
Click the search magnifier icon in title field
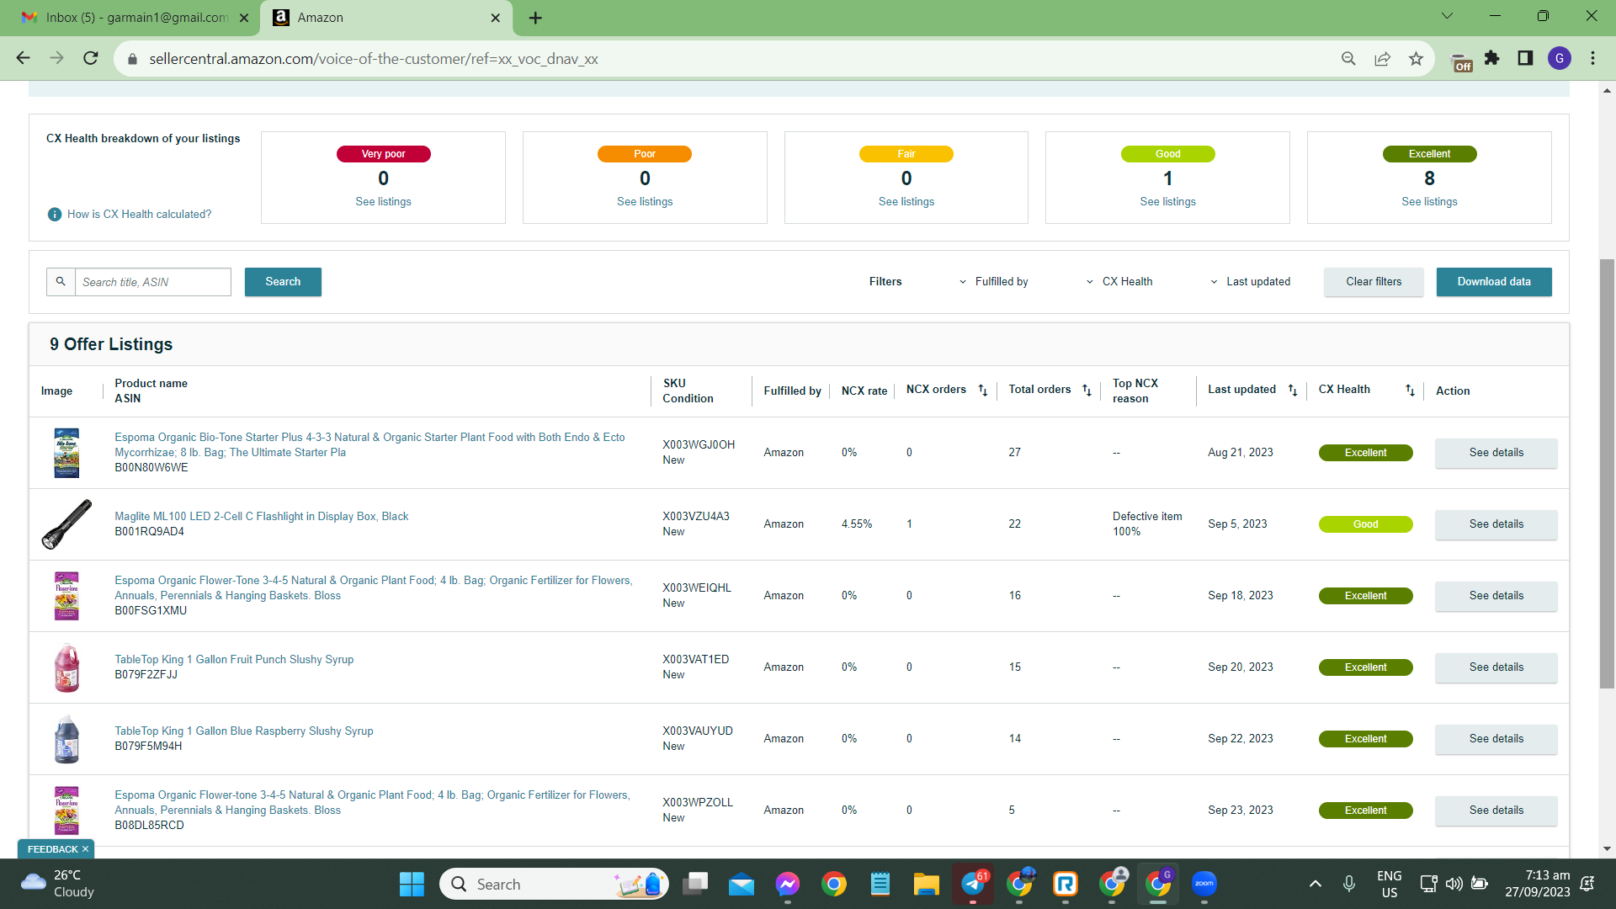point(61,282)
